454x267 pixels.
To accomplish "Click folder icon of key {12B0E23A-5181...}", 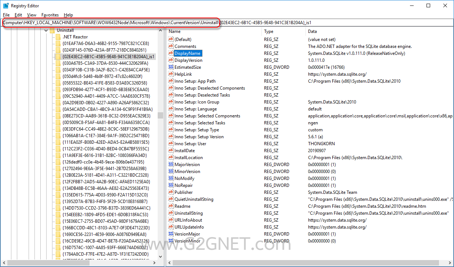I will tap(58, 175).
